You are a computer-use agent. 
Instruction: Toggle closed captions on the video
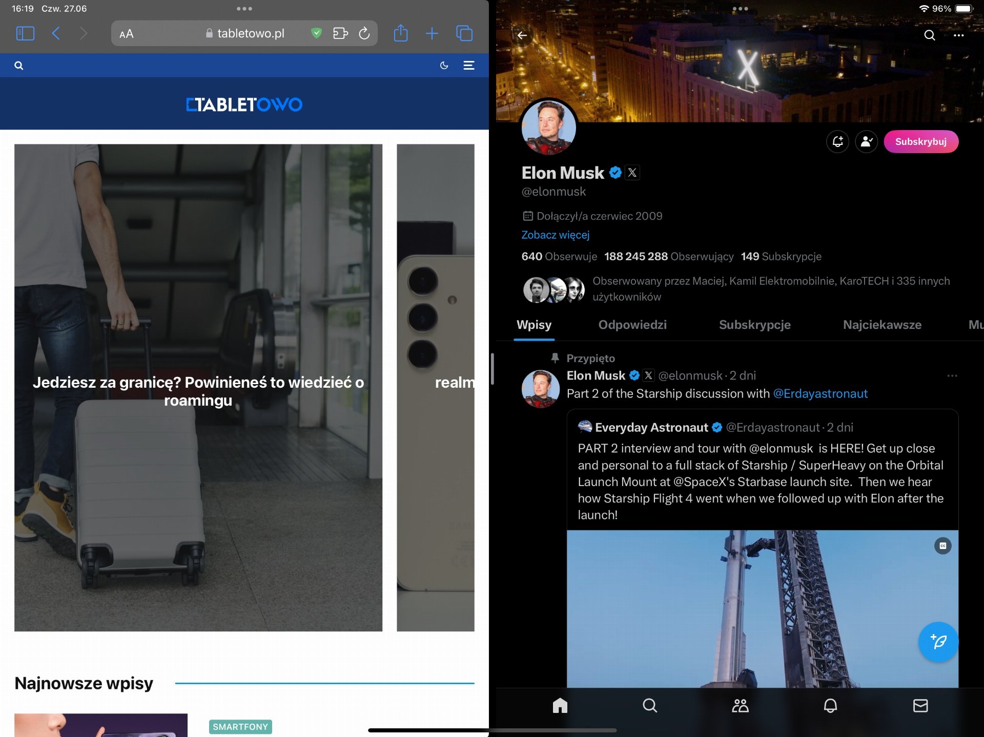point(942,546)
